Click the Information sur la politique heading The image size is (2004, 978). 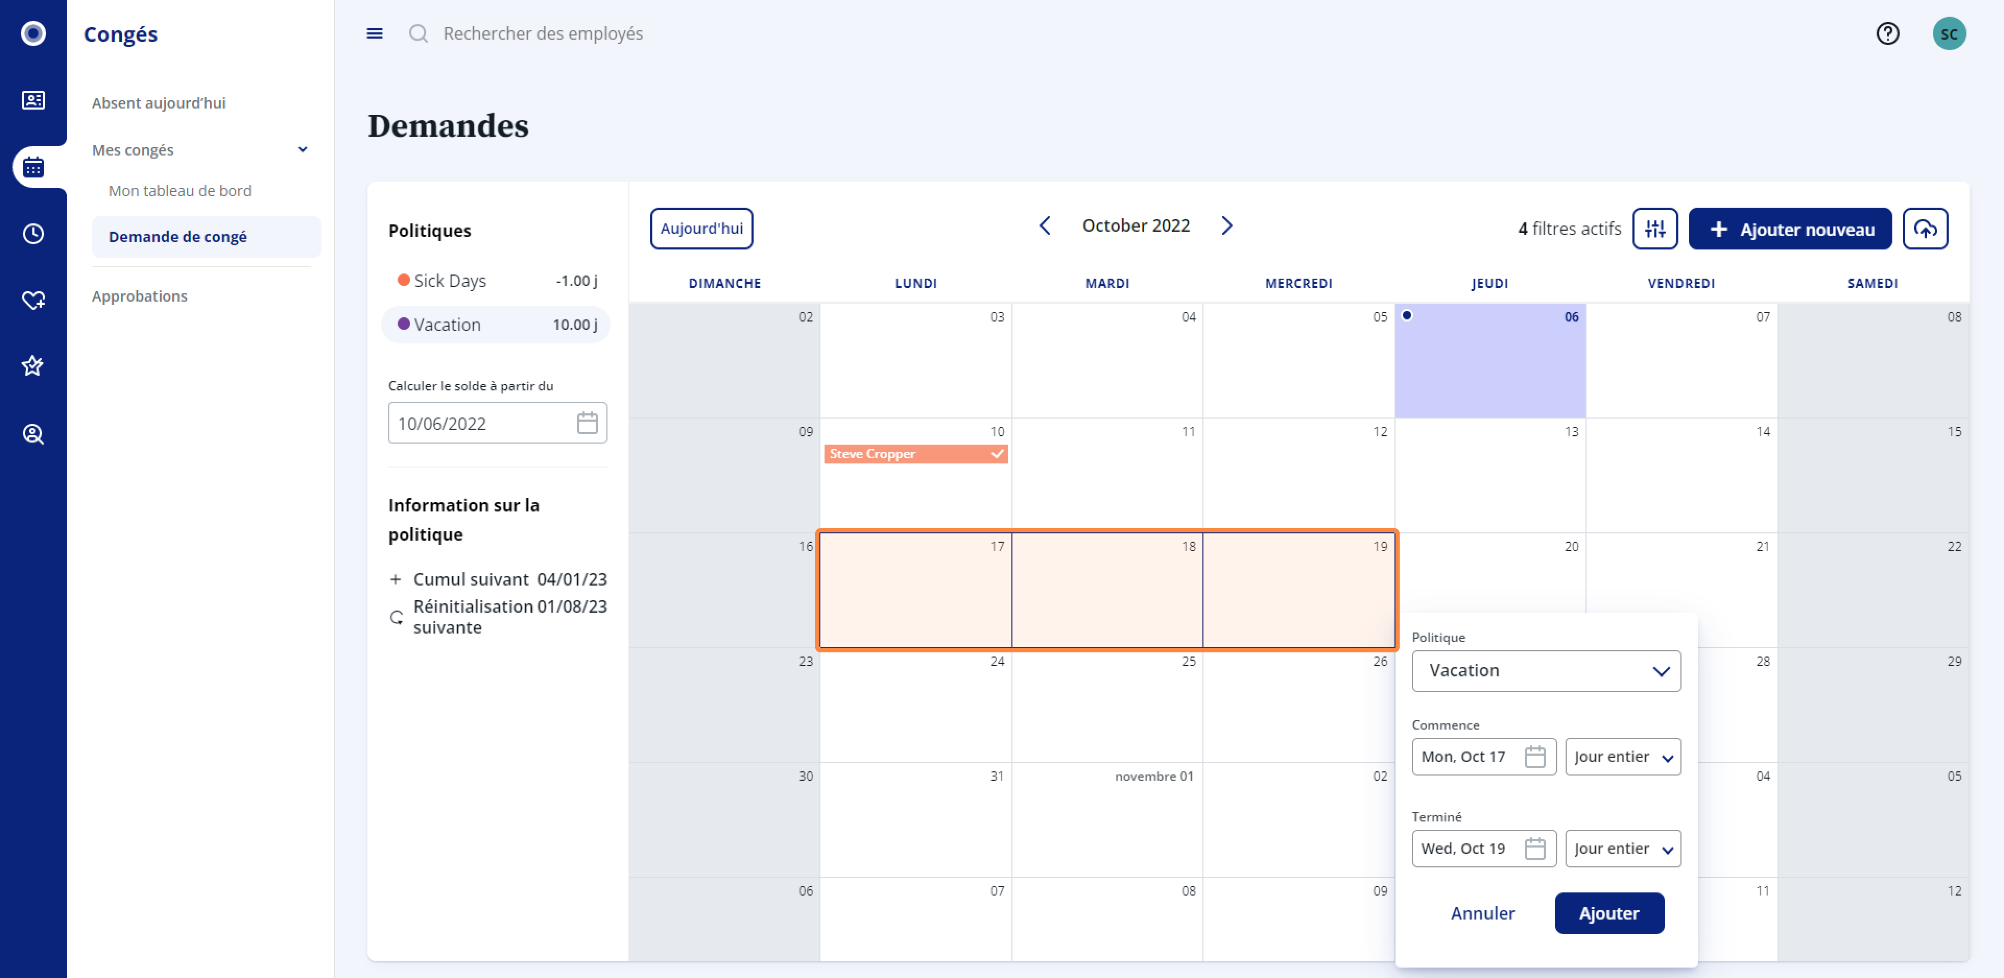coord(463,520)
